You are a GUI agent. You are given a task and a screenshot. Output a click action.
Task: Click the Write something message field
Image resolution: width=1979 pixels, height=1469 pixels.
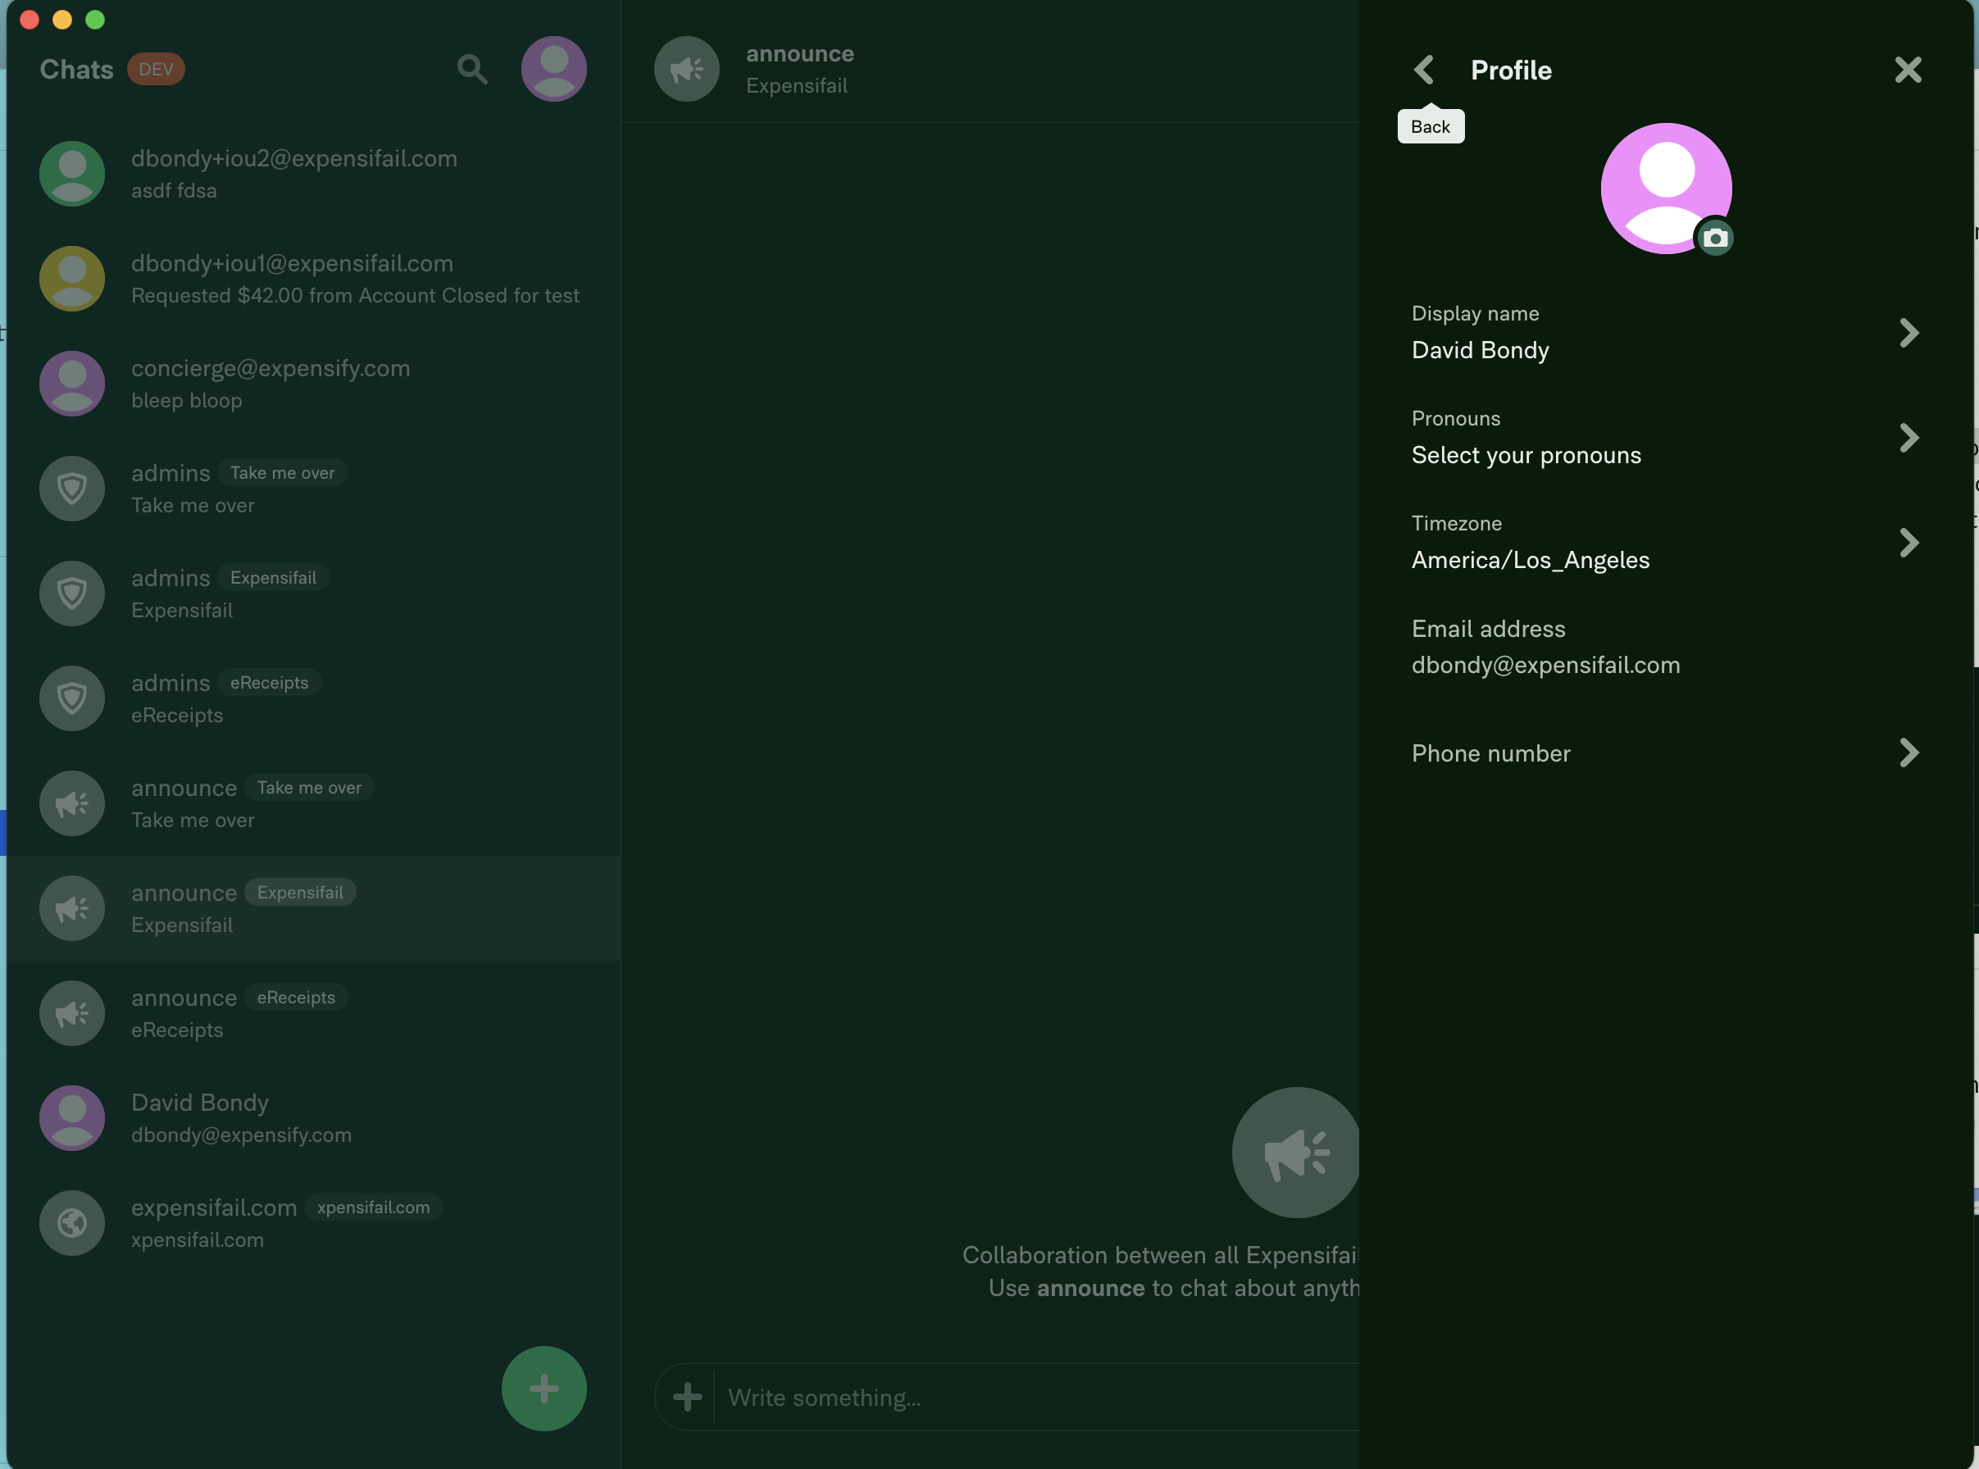tap(1022, 1398)
